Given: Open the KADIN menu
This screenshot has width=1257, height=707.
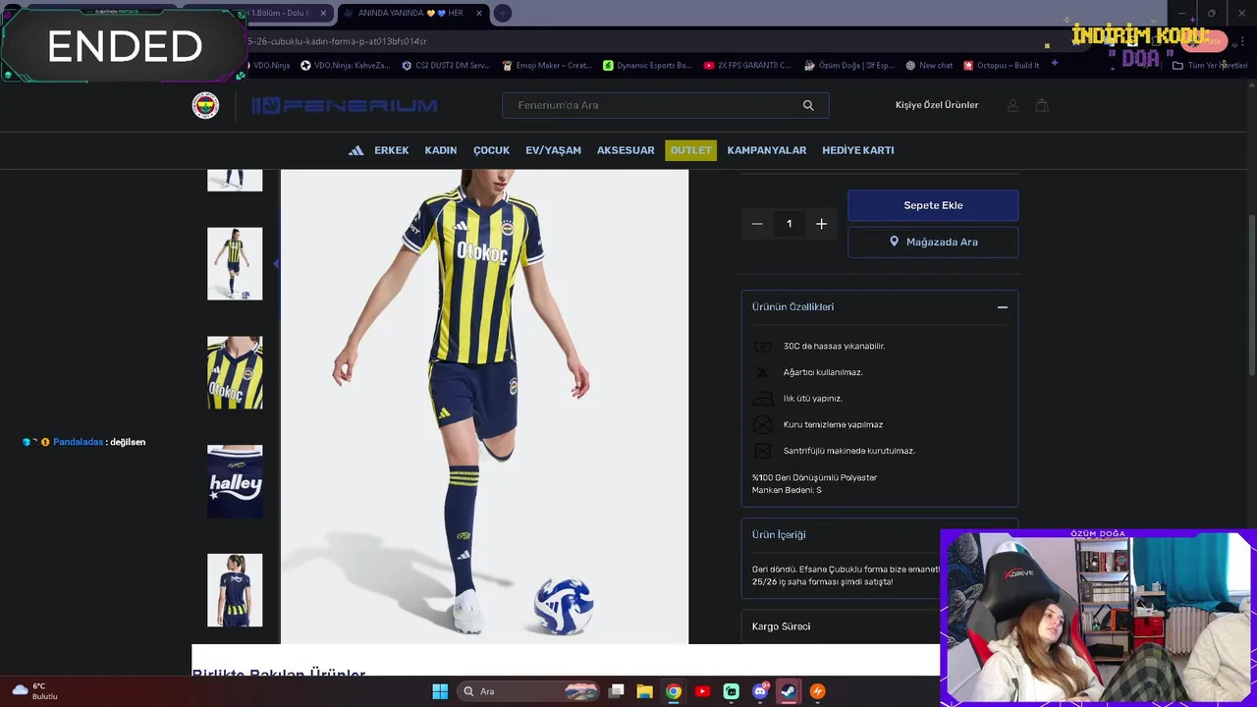Looking at the screenshot, I should pos(441,150).
